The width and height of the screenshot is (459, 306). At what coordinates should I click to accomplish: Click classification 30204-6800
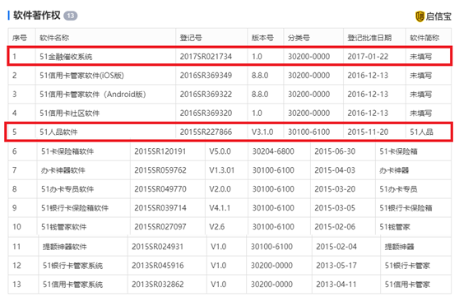(273, 151)
